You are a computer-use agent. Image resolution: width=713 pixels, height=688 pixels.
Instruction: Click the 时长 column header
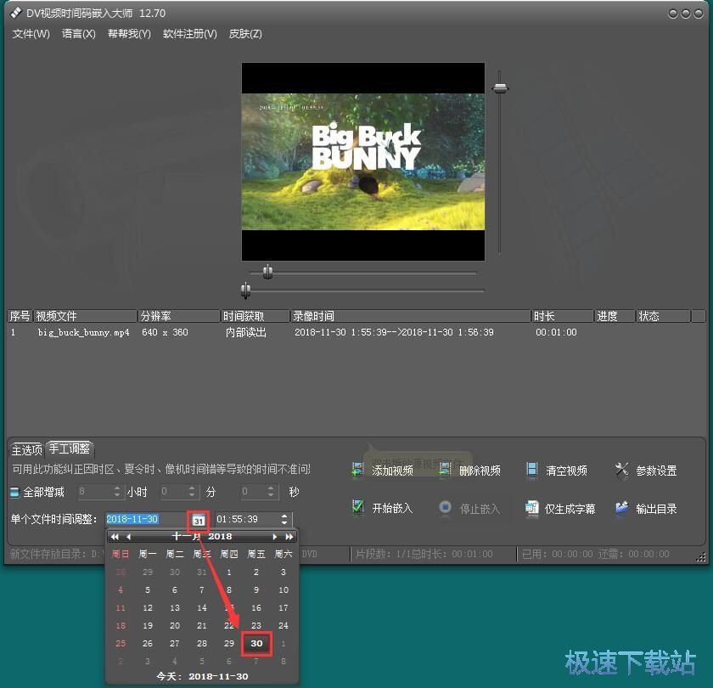[x=563, y=316]
